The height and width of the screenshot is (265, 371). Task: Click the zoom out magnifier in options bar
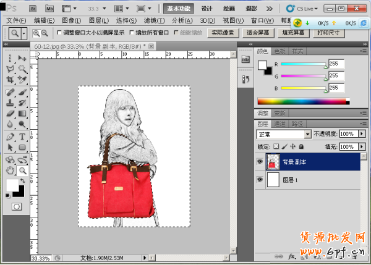point(45,33)
